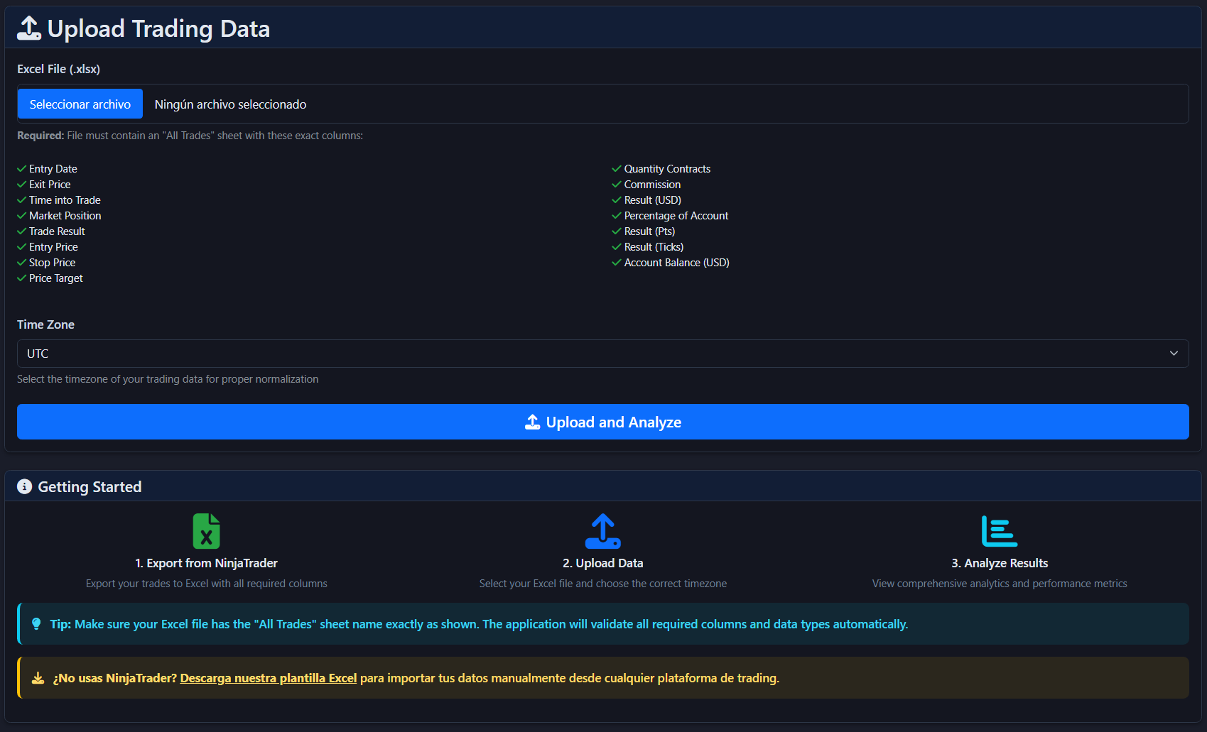The image size is (1207, 732).
Task: Click the Market Position column item
Action: [65, 216]
